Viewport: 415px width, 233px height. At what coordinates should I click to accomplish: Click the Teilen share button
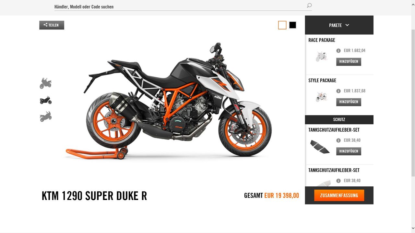tap(52, 25)
